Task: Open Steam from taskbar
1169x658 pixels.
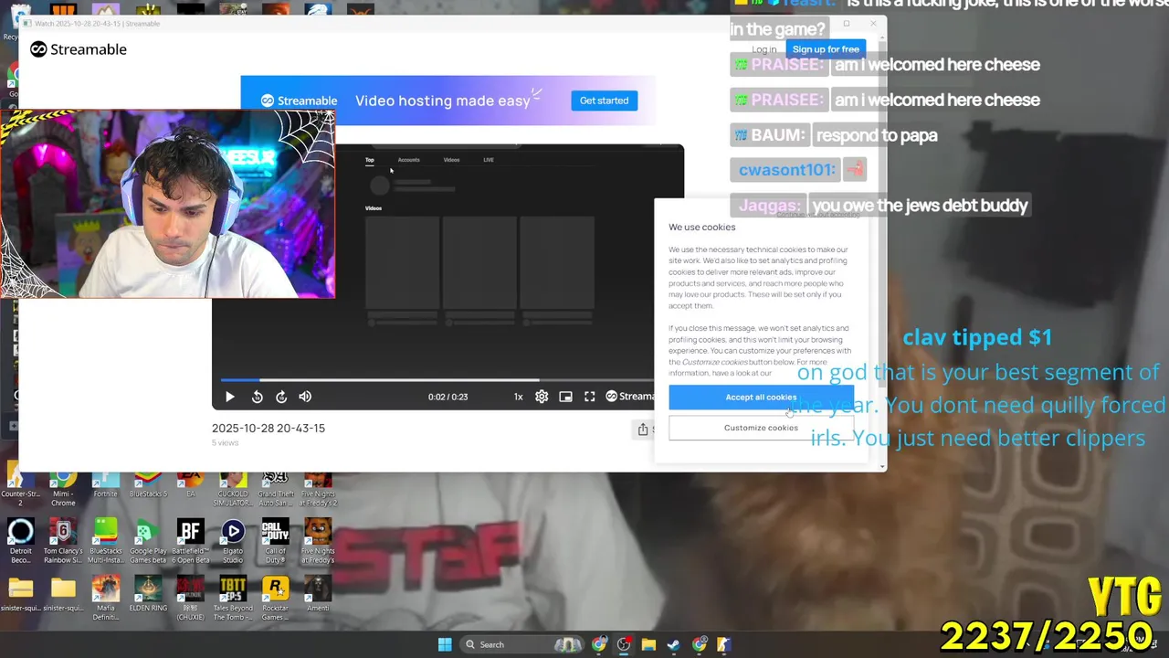Action: [x=673, y=644]
